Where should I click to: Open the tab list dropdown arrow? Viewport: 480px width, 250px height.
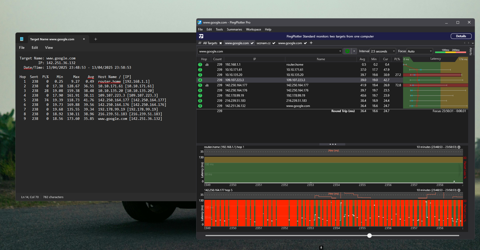point(473,43)
